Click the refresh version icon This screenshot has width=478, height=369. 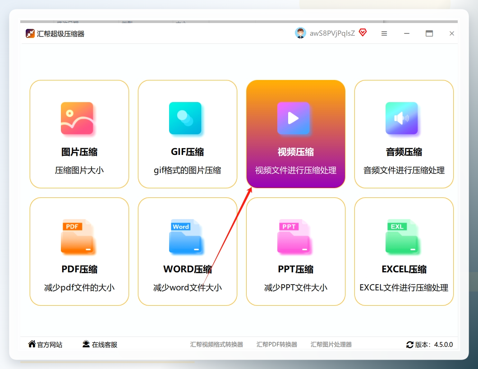pyautogui.click(x=410, y=345)
